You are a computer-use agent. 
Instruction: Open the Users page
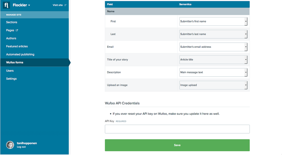(10, 71)
